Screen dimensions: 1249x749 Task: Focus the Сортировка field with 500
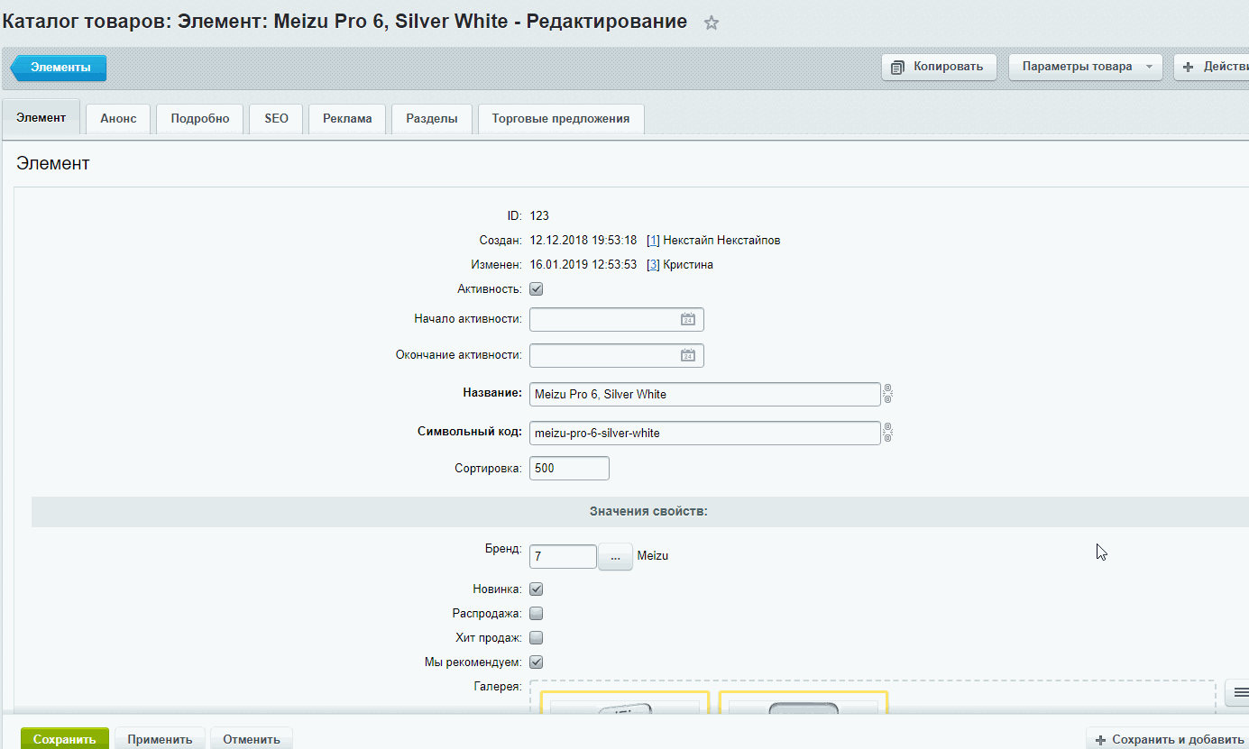pos(569,469)
